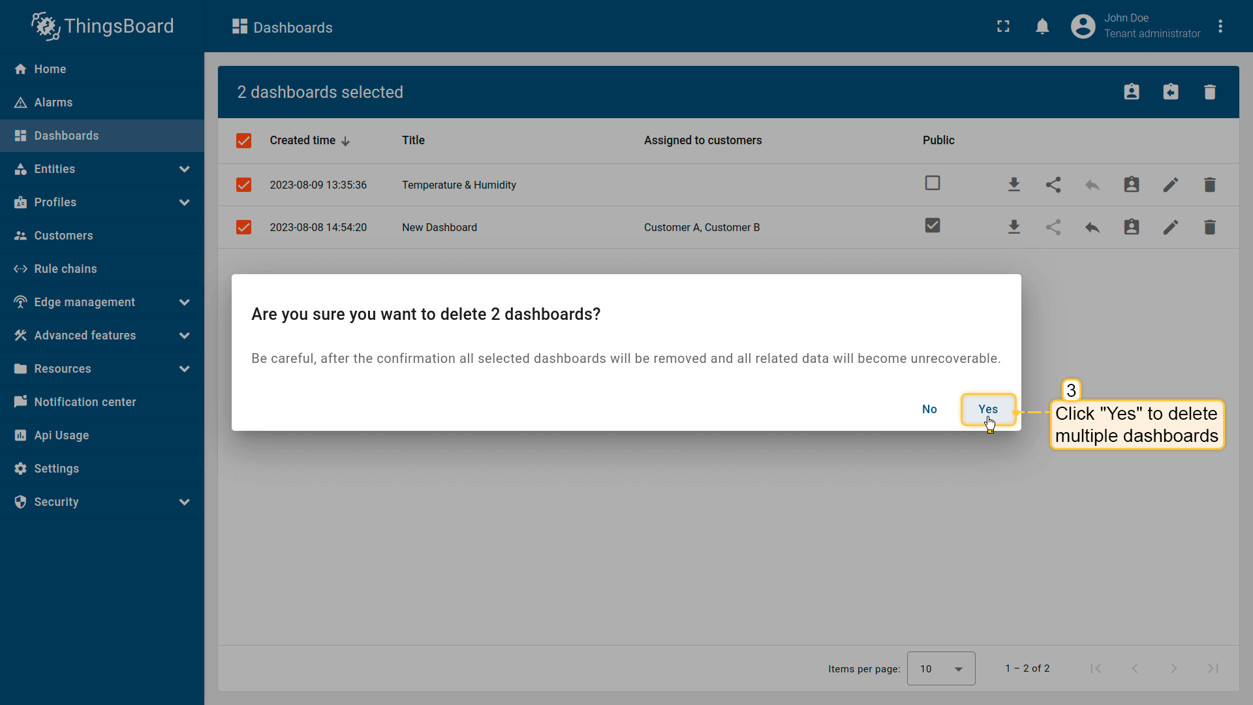
Task: Sort by Created time column header
Action: click(303, 140)
